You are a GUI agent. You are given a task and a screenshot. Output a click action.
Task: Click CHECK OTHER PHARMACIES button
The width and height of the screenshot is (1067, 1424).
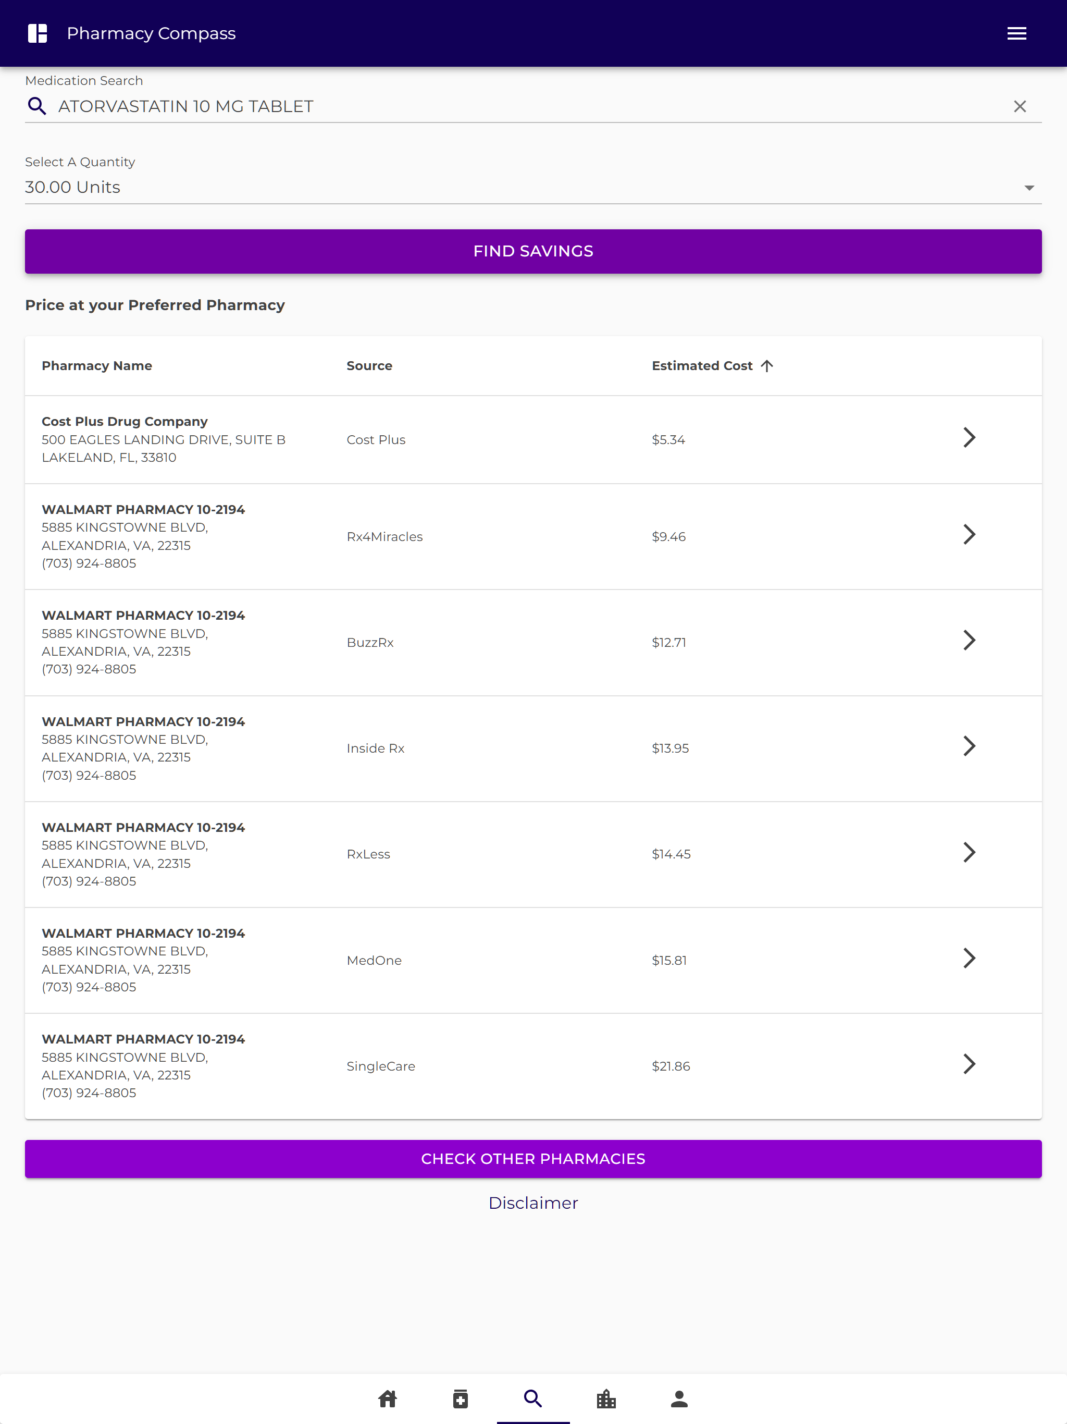coord(533,1159)
